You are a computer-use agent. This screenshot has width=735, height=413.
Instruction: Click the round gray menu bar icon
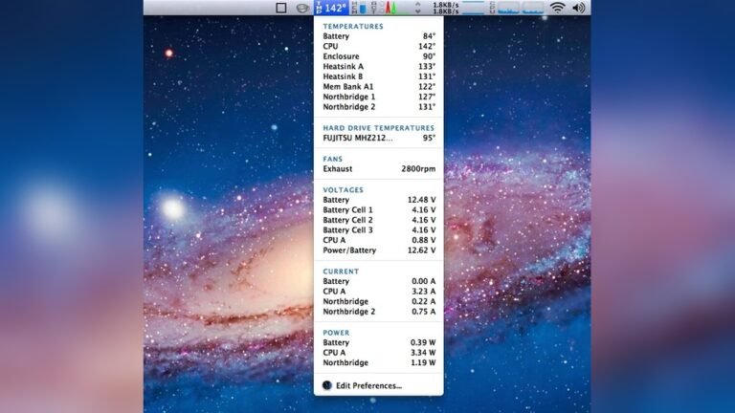click(302, 8)
